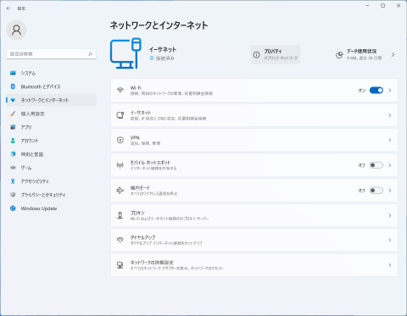Open the user profile avatar

pyautogui.click(x=16, y=30)
